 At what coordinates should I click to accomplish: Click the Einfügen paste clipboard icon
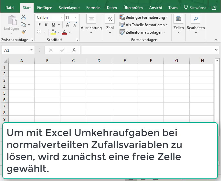[x=12, y=20]
